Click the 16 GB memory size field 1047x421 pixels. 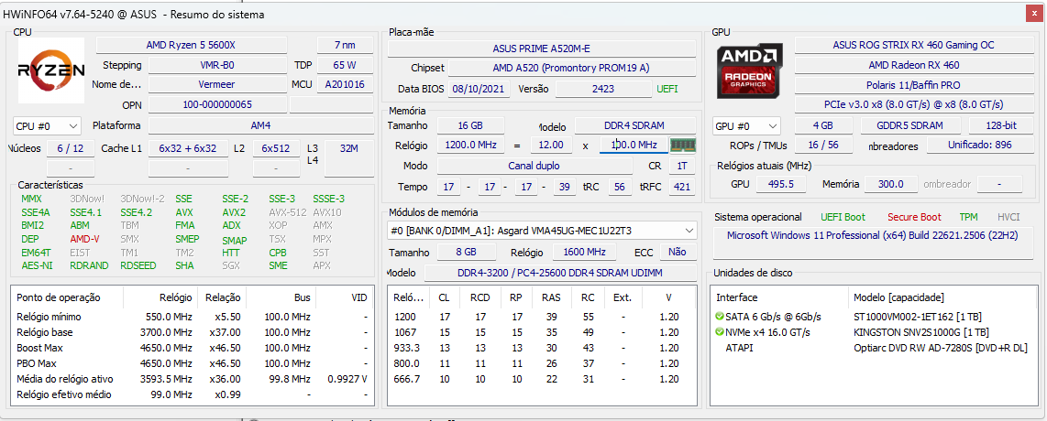coord(469,125)
